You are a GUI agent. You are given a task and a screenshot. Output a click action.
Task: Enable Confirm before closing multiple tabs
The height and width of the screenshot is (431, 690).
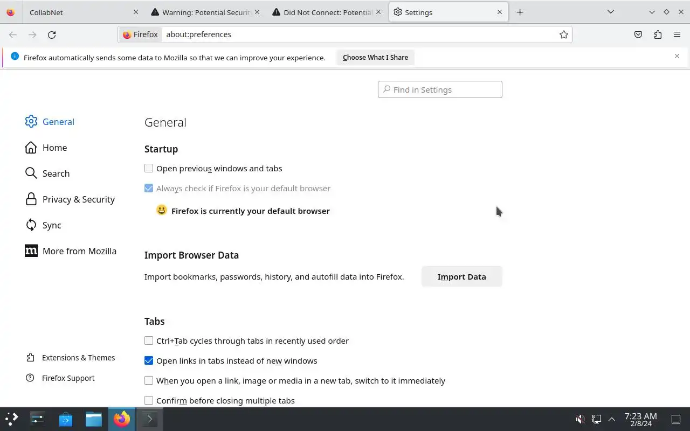(x=149, y=401)
